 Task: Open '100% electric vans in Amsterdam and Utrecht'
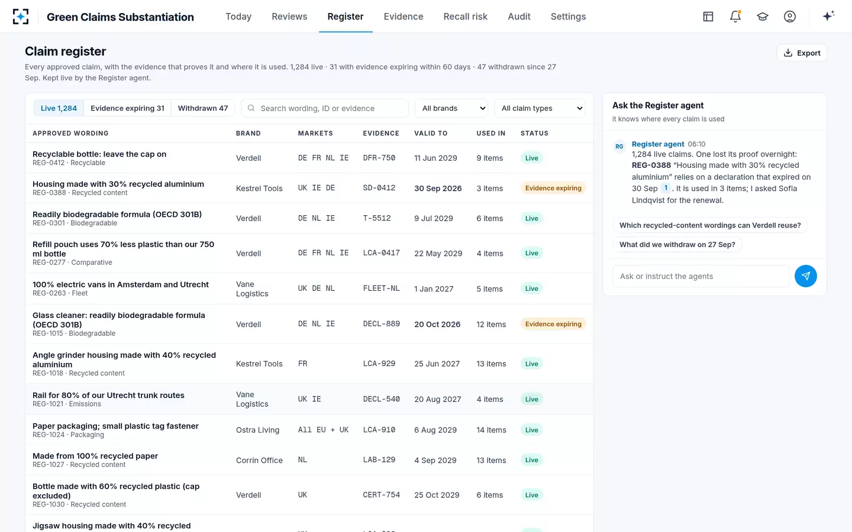309,288
